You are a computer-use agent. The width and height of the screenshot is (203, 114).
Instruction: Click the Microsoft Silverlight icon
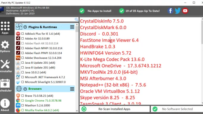point(18,82)
